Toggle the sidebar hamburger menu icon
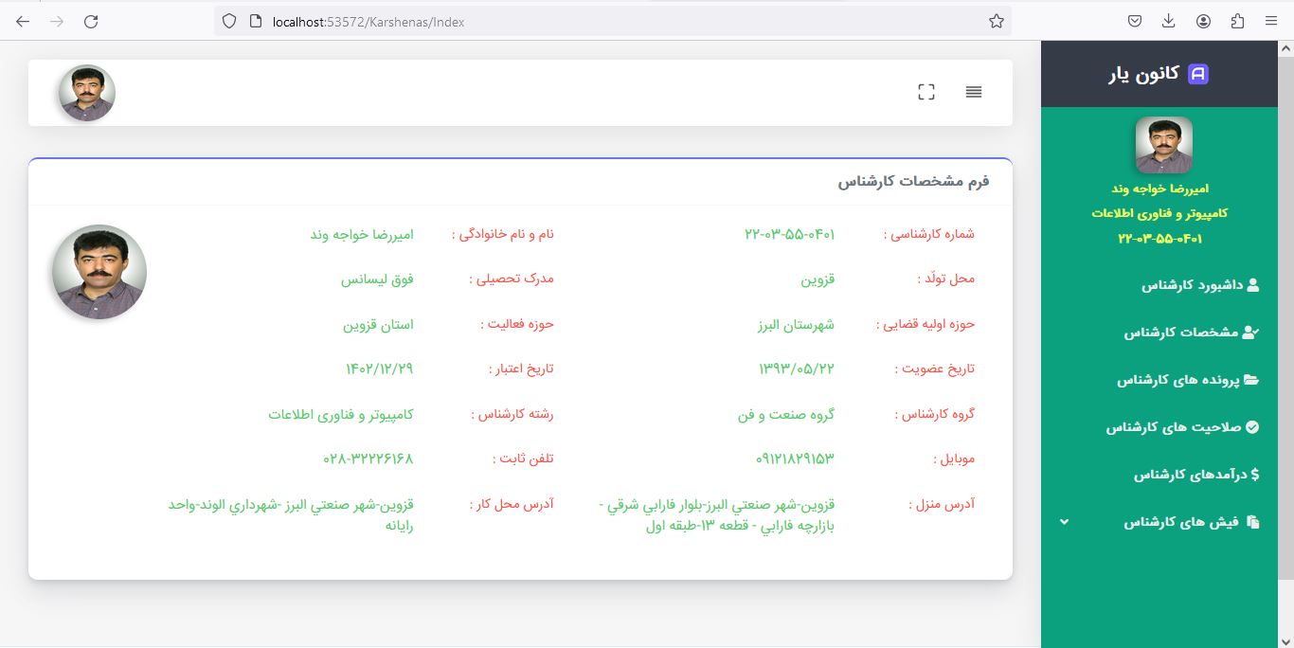 974,92
